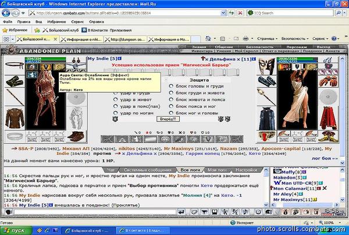Open the Сервис dropdown in command bar
Viewport: 349px width, 235px height.
pos(320,39)
